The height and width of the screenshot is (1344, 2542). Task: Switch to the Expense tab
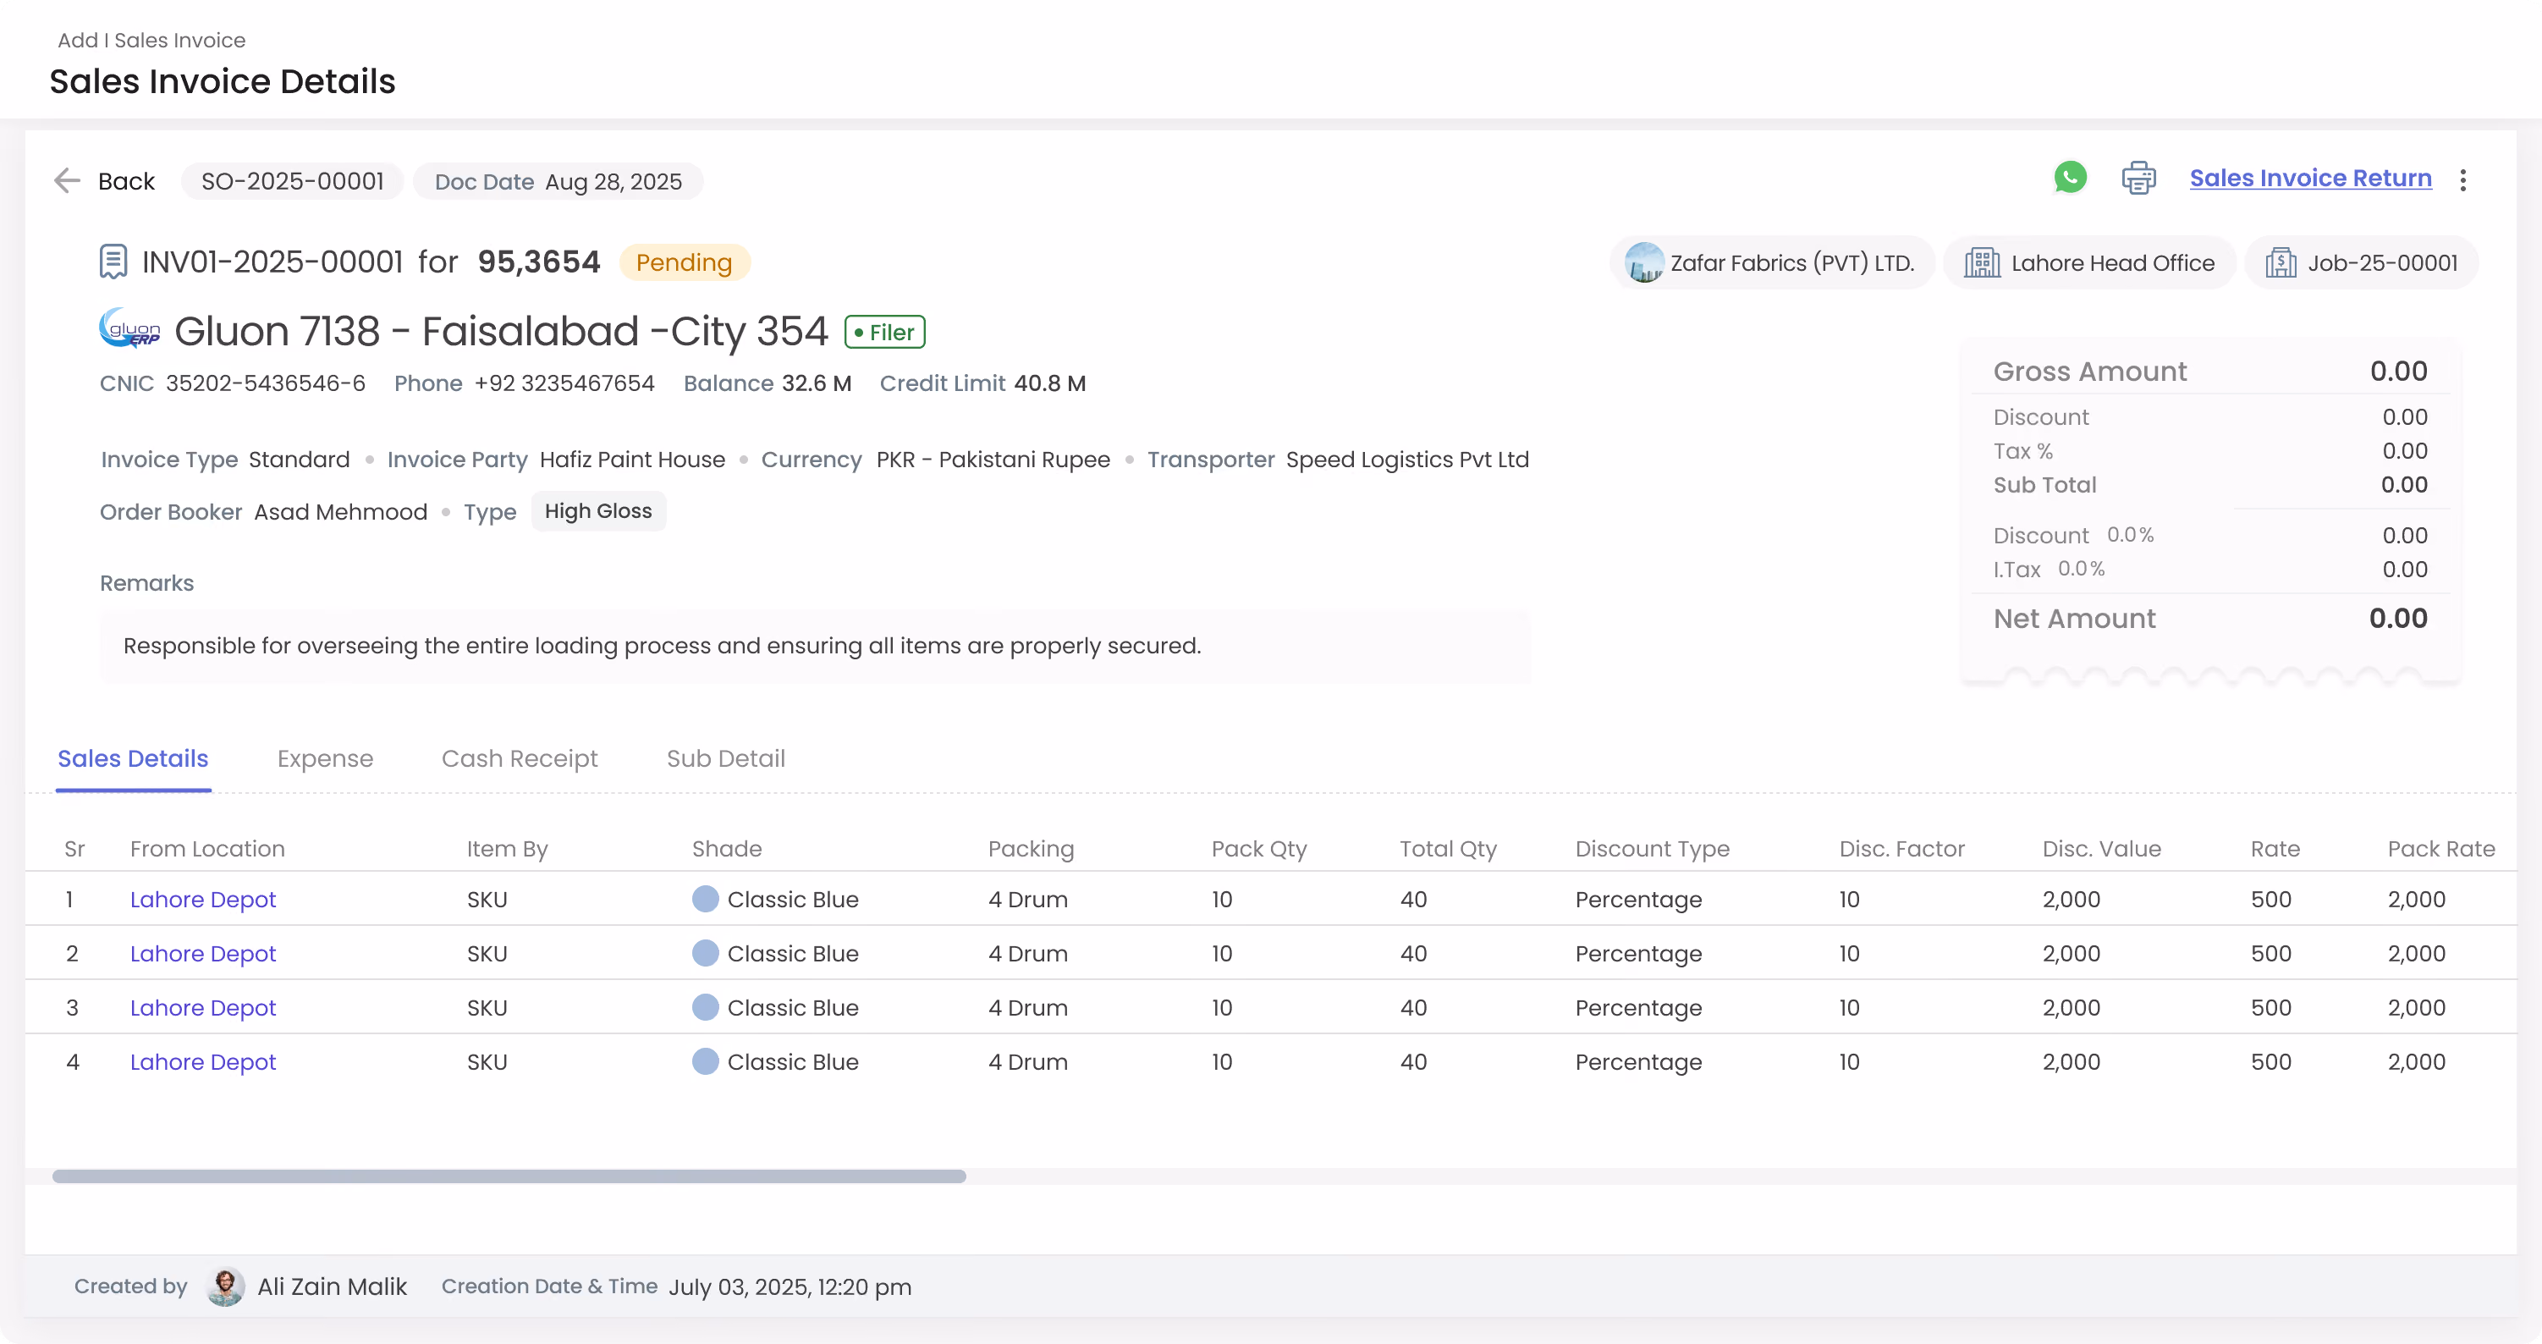click(325, 757)
